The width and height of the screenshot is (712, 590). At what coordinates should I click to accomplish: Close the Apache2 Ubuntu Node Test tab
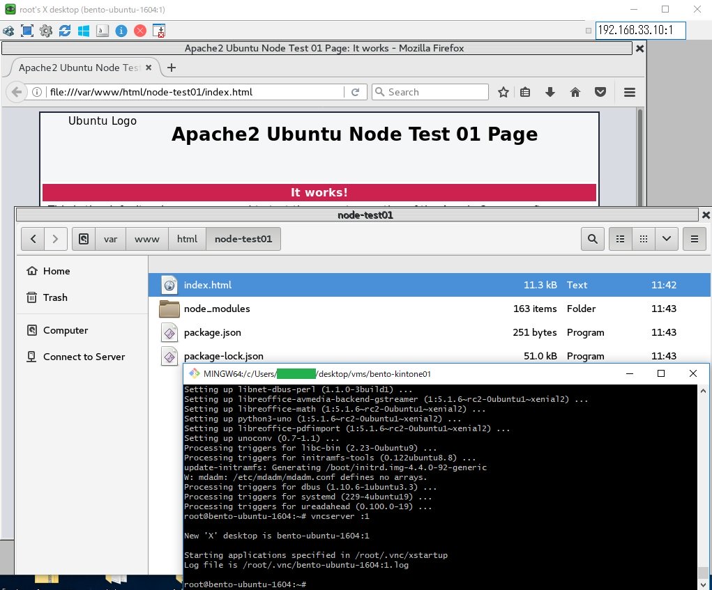149,68
